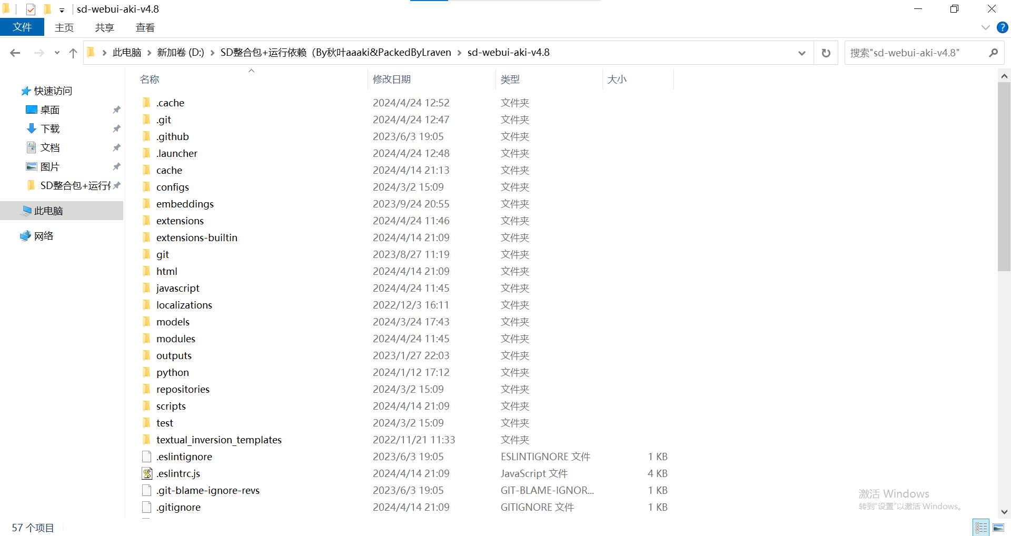Image resolution: width=1011 pixels, height=536 pixels.
Task: Expand chevron after 此电脑 in breadcrumb
Action: [149, 53]
